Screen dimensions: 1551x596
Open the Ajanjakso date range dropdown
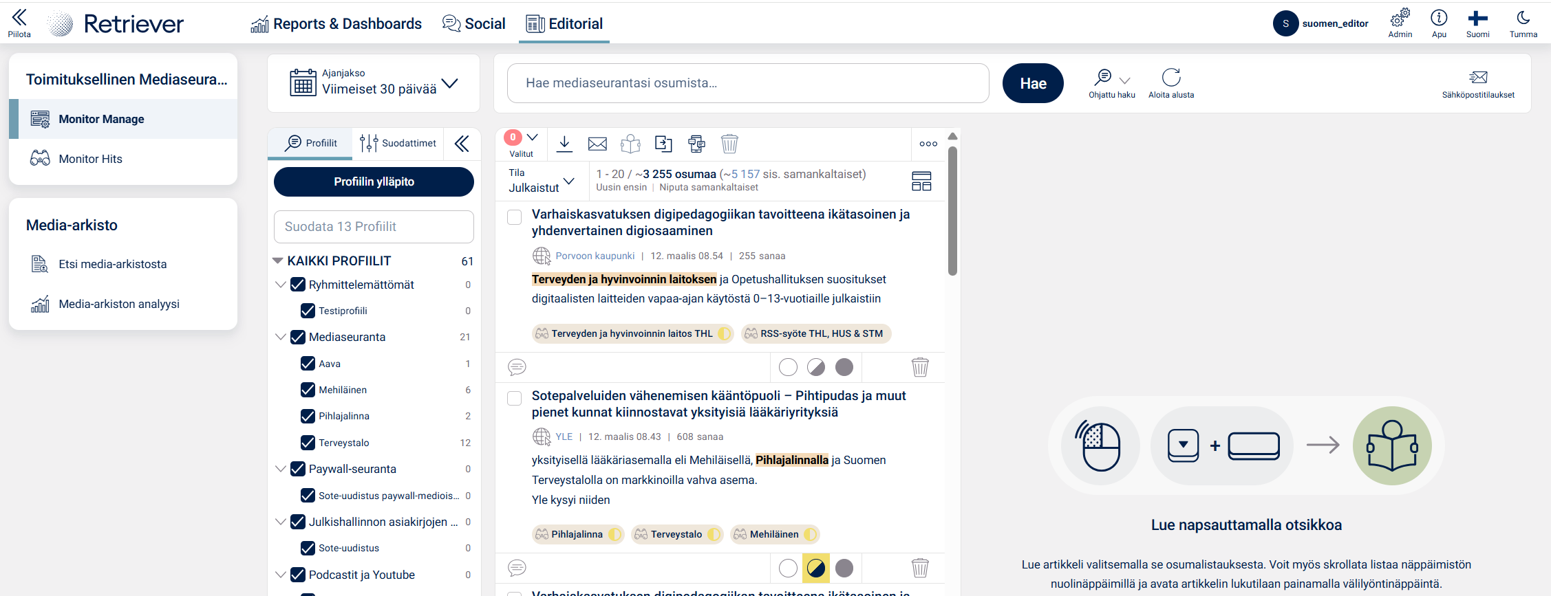click(x=374, y=83)
